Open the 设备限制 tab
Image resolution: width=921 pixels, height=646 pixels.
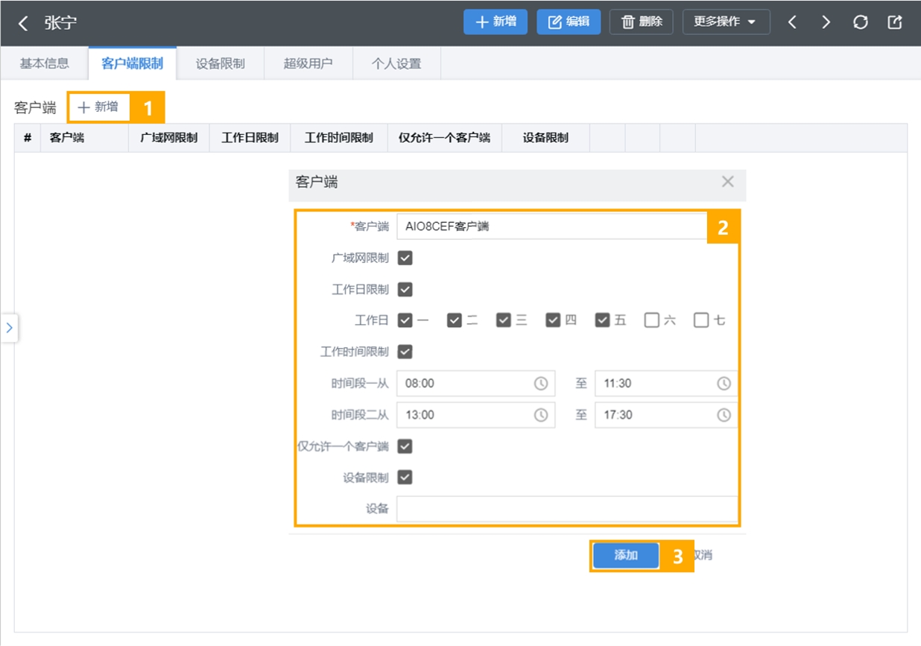point(220,63)
